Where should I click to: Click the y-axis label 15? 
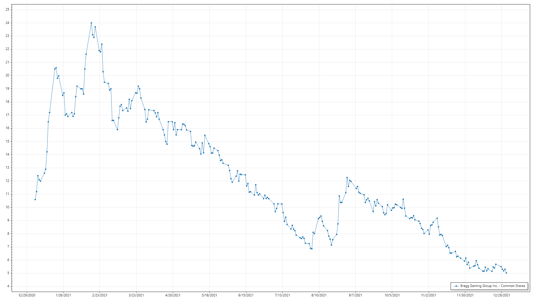pos(7,141)
